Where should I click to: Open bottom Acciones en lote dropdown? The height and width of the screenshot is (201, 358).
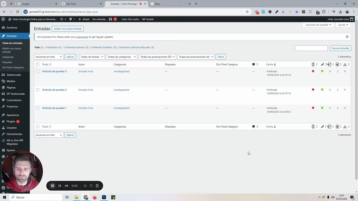[49, 135]
